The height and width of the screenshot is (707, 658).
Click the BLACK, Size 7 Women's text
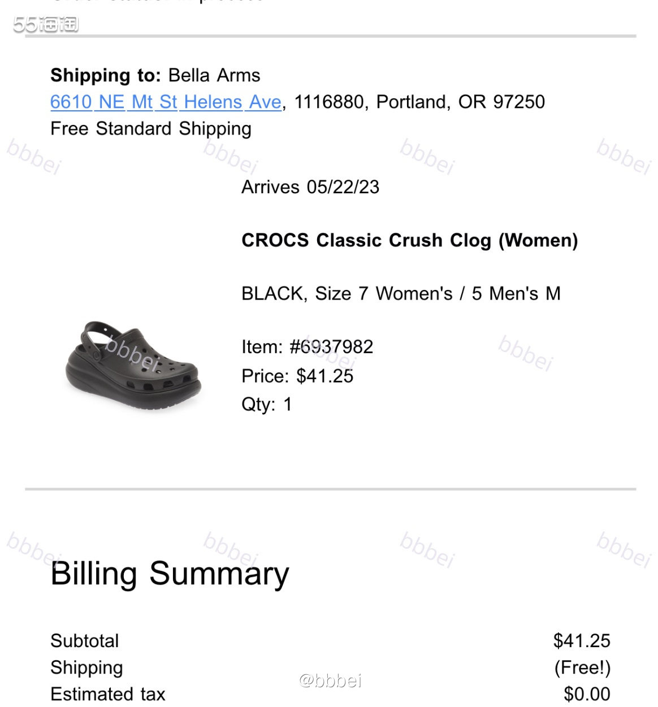347,294
